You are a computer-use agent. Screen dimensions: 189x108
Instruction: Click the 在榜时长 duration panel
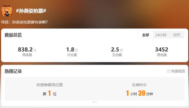pos(140,89)
